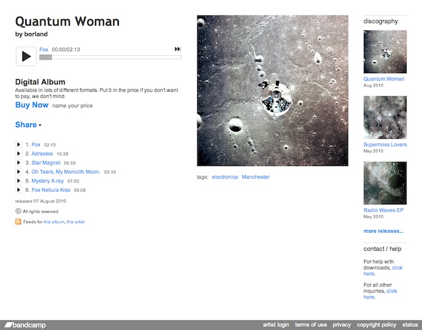Click the Quantum Woman discography title link
This screenshot has width=422, height=330.
[x=384, y=78]
